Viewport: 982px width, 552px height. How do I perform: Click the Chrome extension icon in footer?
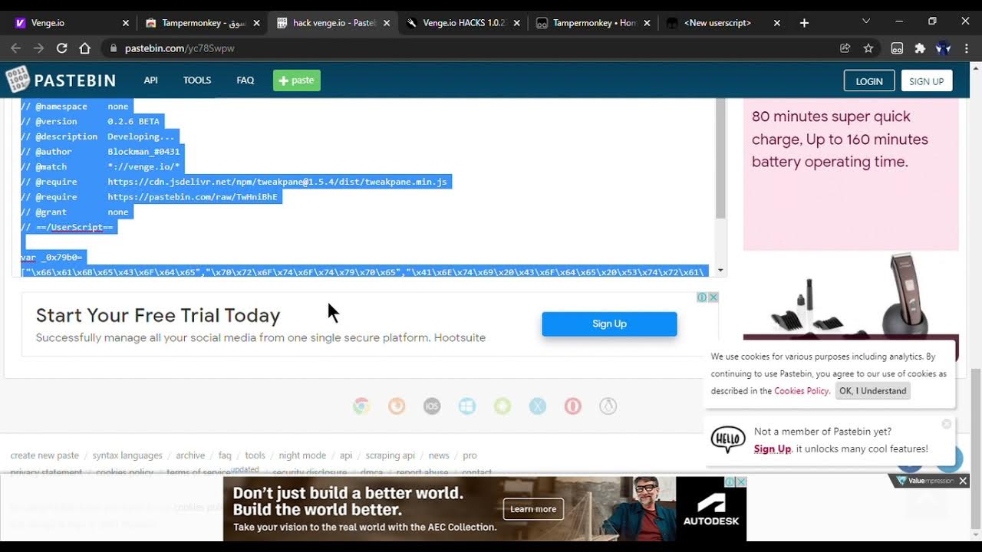pyautogui.click(x=361, y=406)
